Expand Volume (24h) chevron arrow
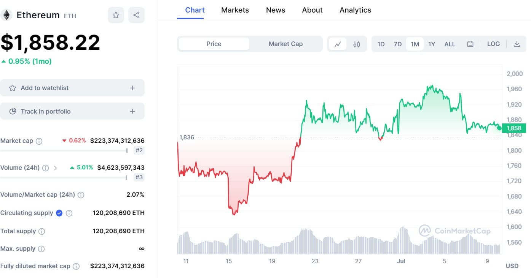The height and width of the screenshot is (278, 531). 56,168
